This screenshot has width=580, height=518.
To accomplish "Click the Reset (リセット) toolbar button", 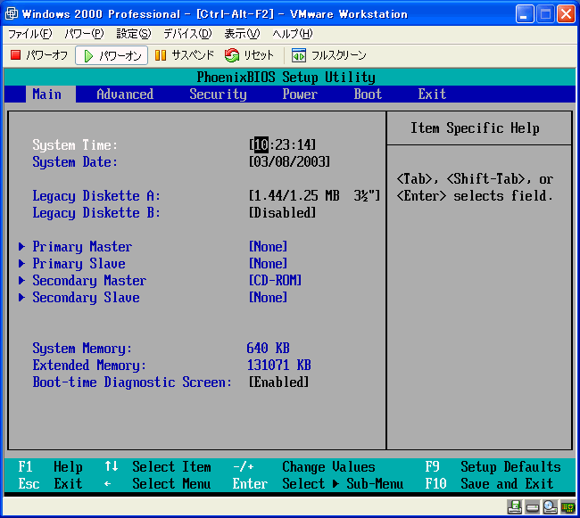I will pyautogui.click(x=250, y=55).
